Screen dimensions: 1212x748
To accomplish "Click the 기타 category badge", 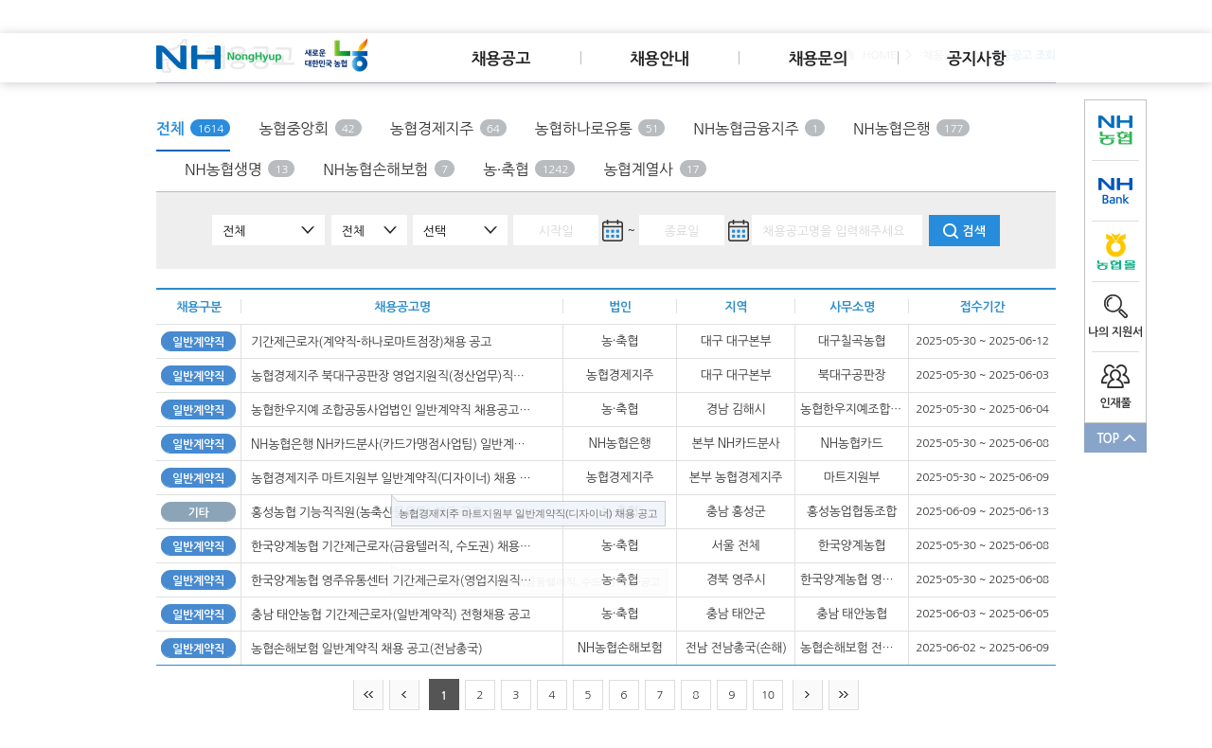I will tap(198, 511).
